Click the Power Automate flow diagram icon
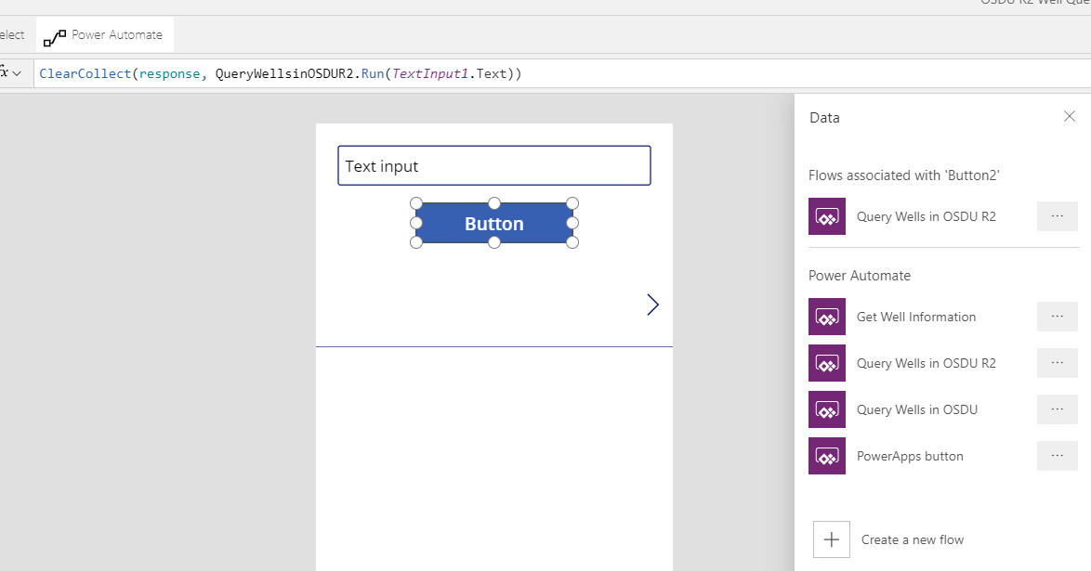This screenshot has height=571, width=1091. (54, 37)
